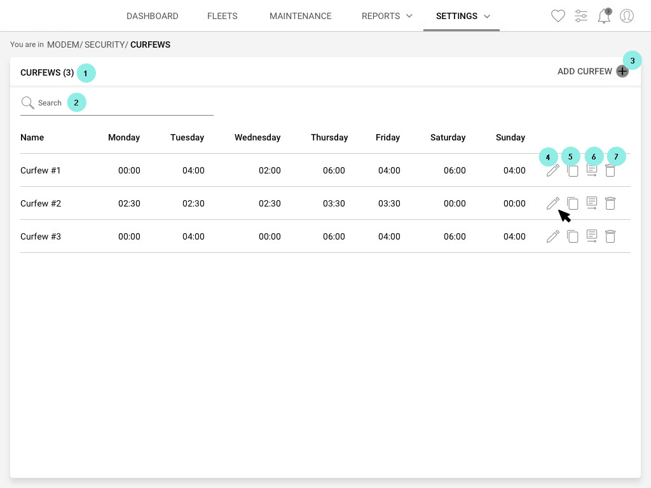Select the Reports menu
The height and width of the screenshot is (488, 651).
381,16
